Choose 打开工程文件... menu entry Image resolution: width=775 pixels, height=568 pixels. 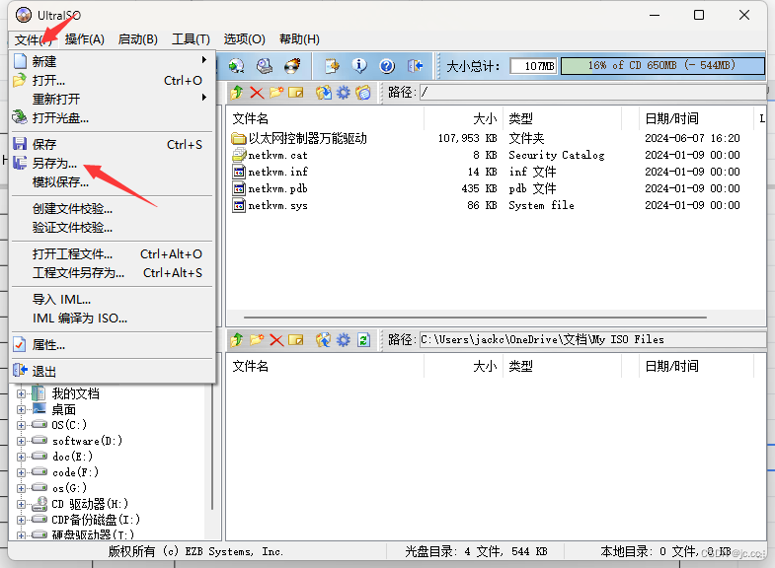(113, 253)
